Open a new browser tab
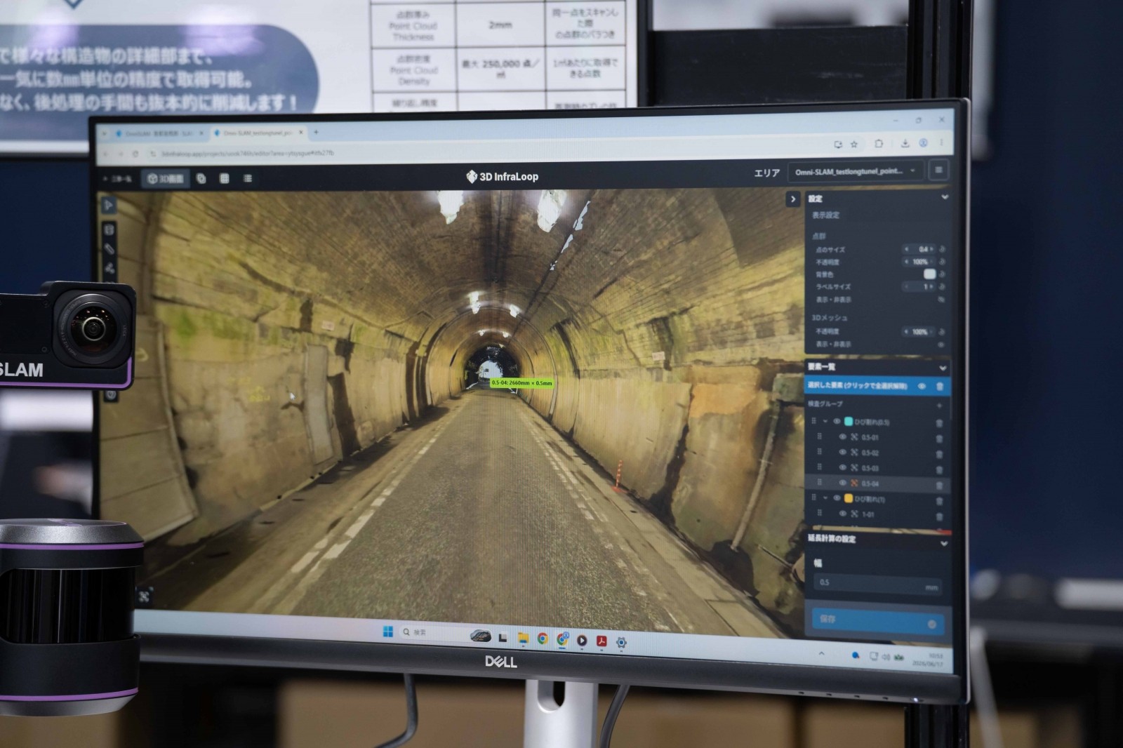1123x748 pixels. pos(316,132)
